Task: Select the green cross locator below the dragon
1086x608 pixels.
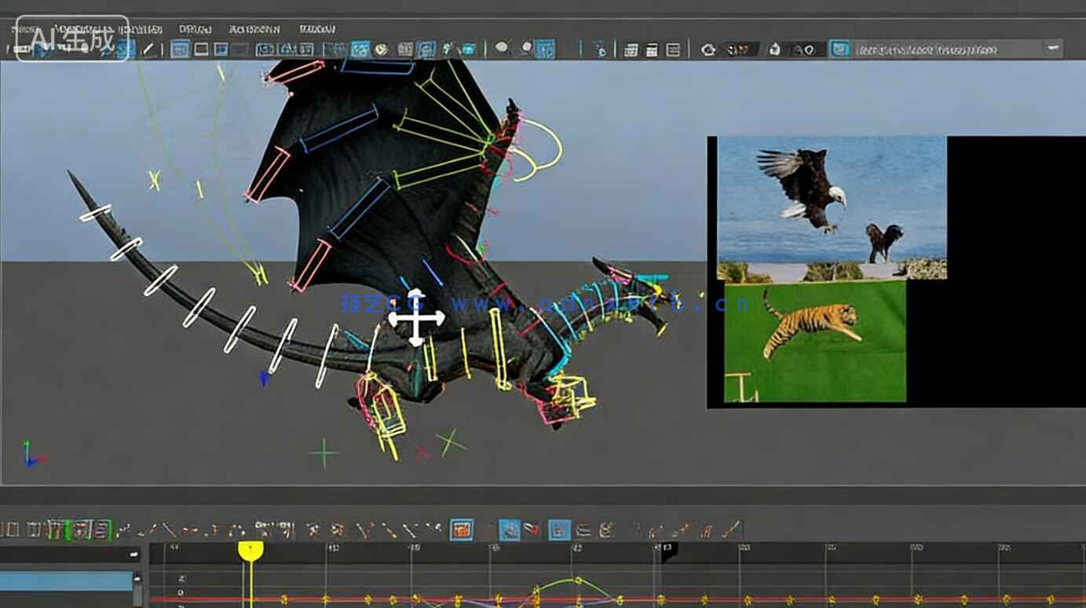Action: 324,453
